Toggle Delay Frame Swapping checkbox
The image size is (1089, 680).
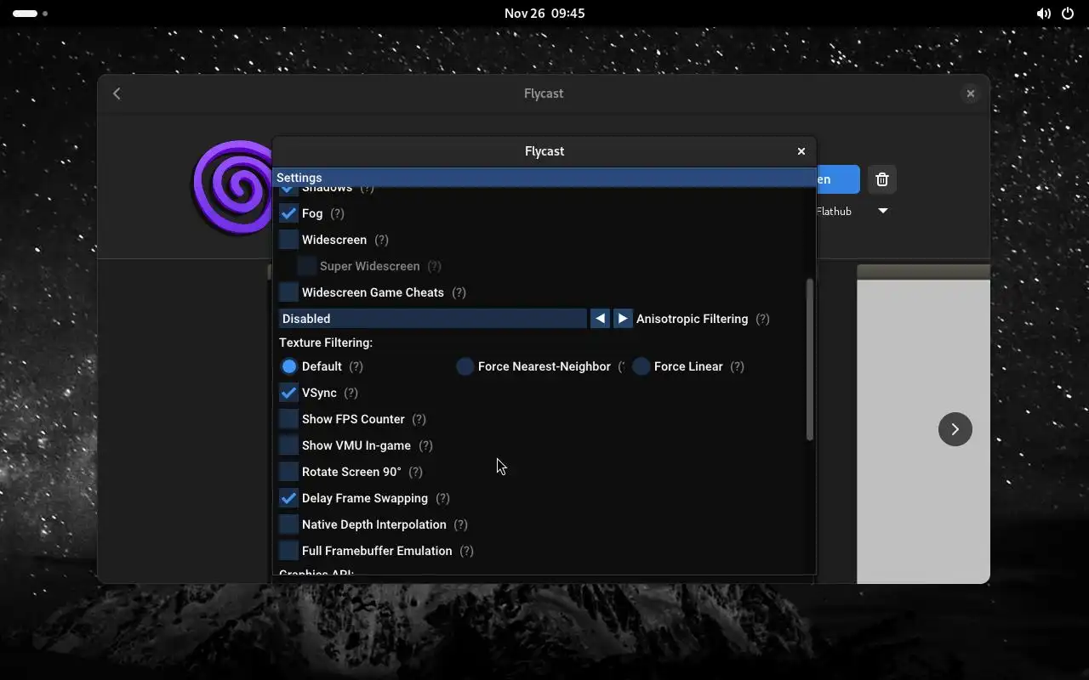[288, 498]
